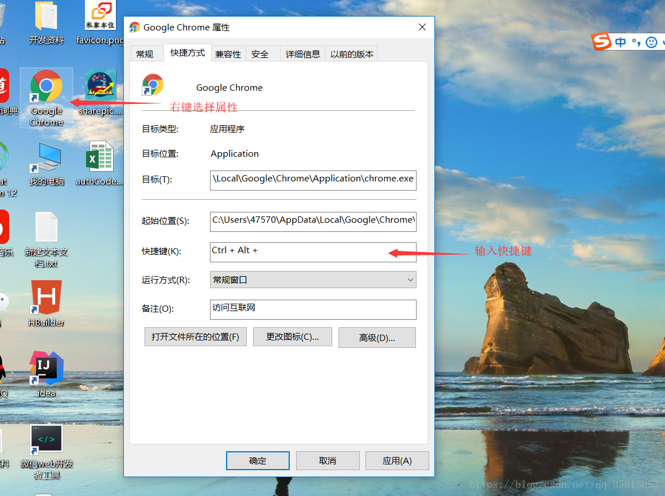
Task: Launch the HBuilder desktop shortcut
Action: [46, 303]
